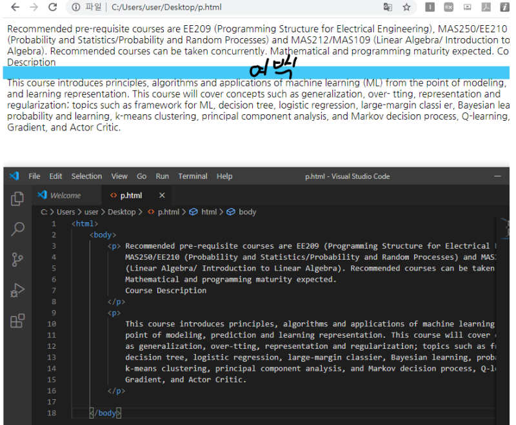
Task: Open the Run menu
Action: pyautogui.click(x=163, y=176)
